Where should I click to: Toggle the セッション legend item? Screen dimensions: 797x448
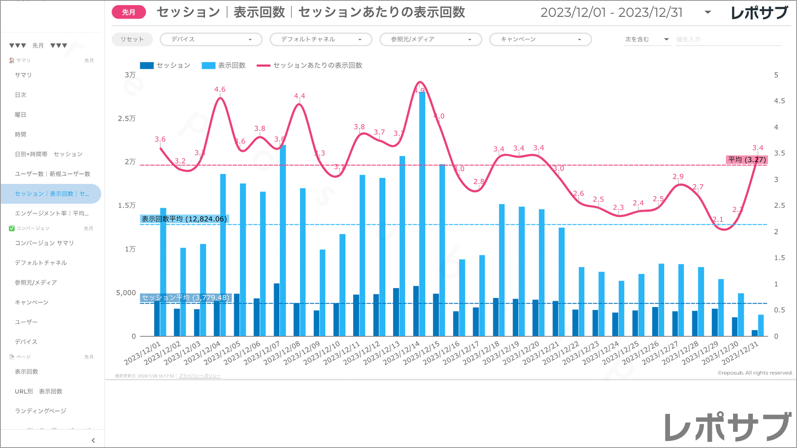pos(165,66)
